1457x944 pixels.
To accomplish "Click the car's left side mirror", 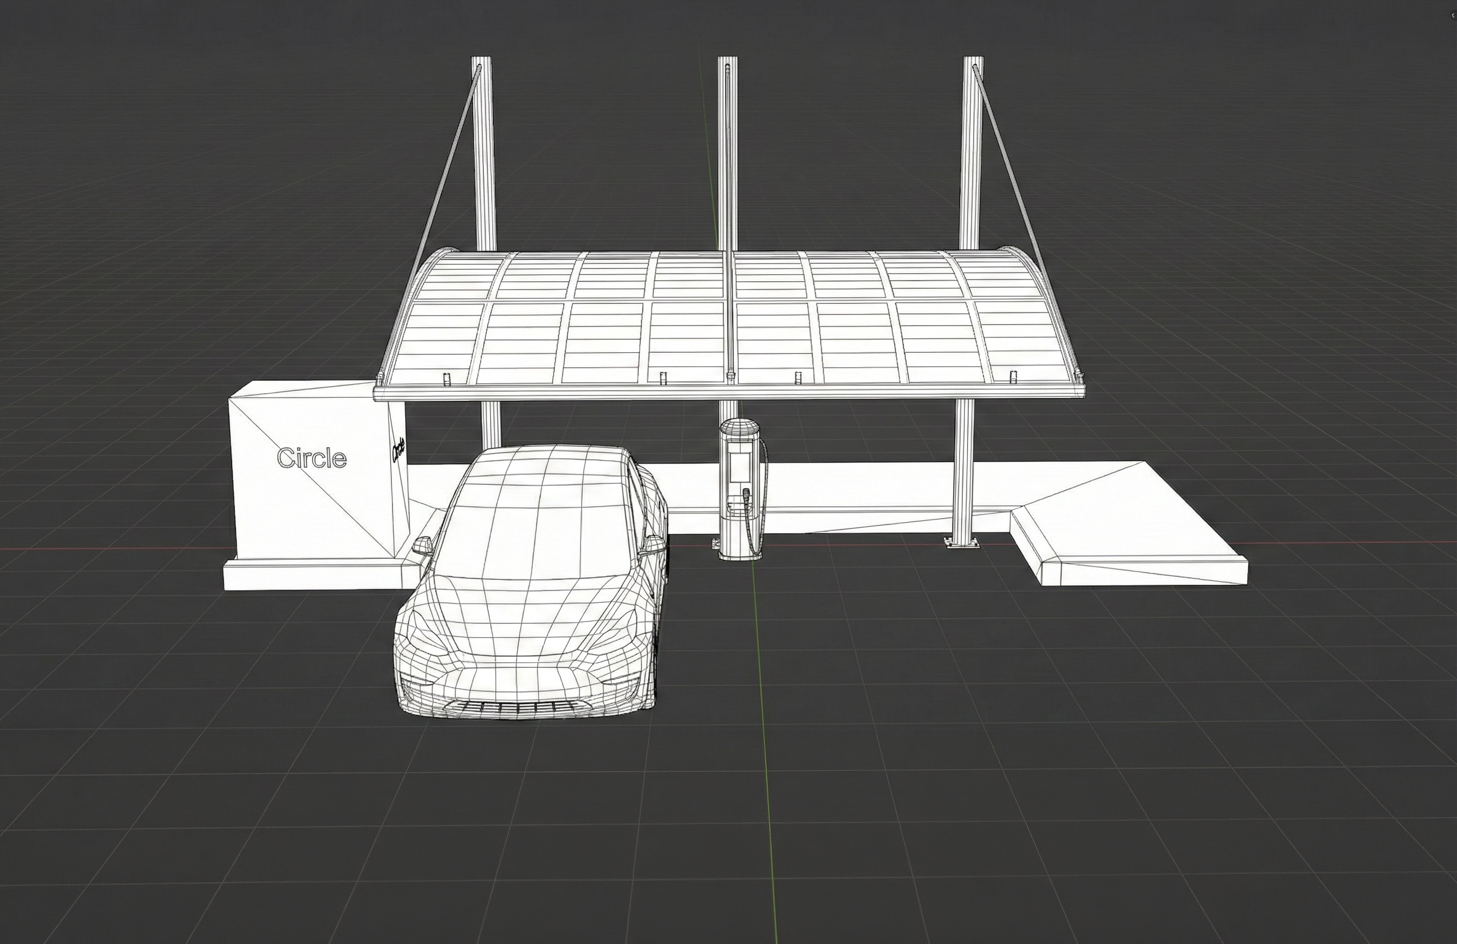I will 422,546.
